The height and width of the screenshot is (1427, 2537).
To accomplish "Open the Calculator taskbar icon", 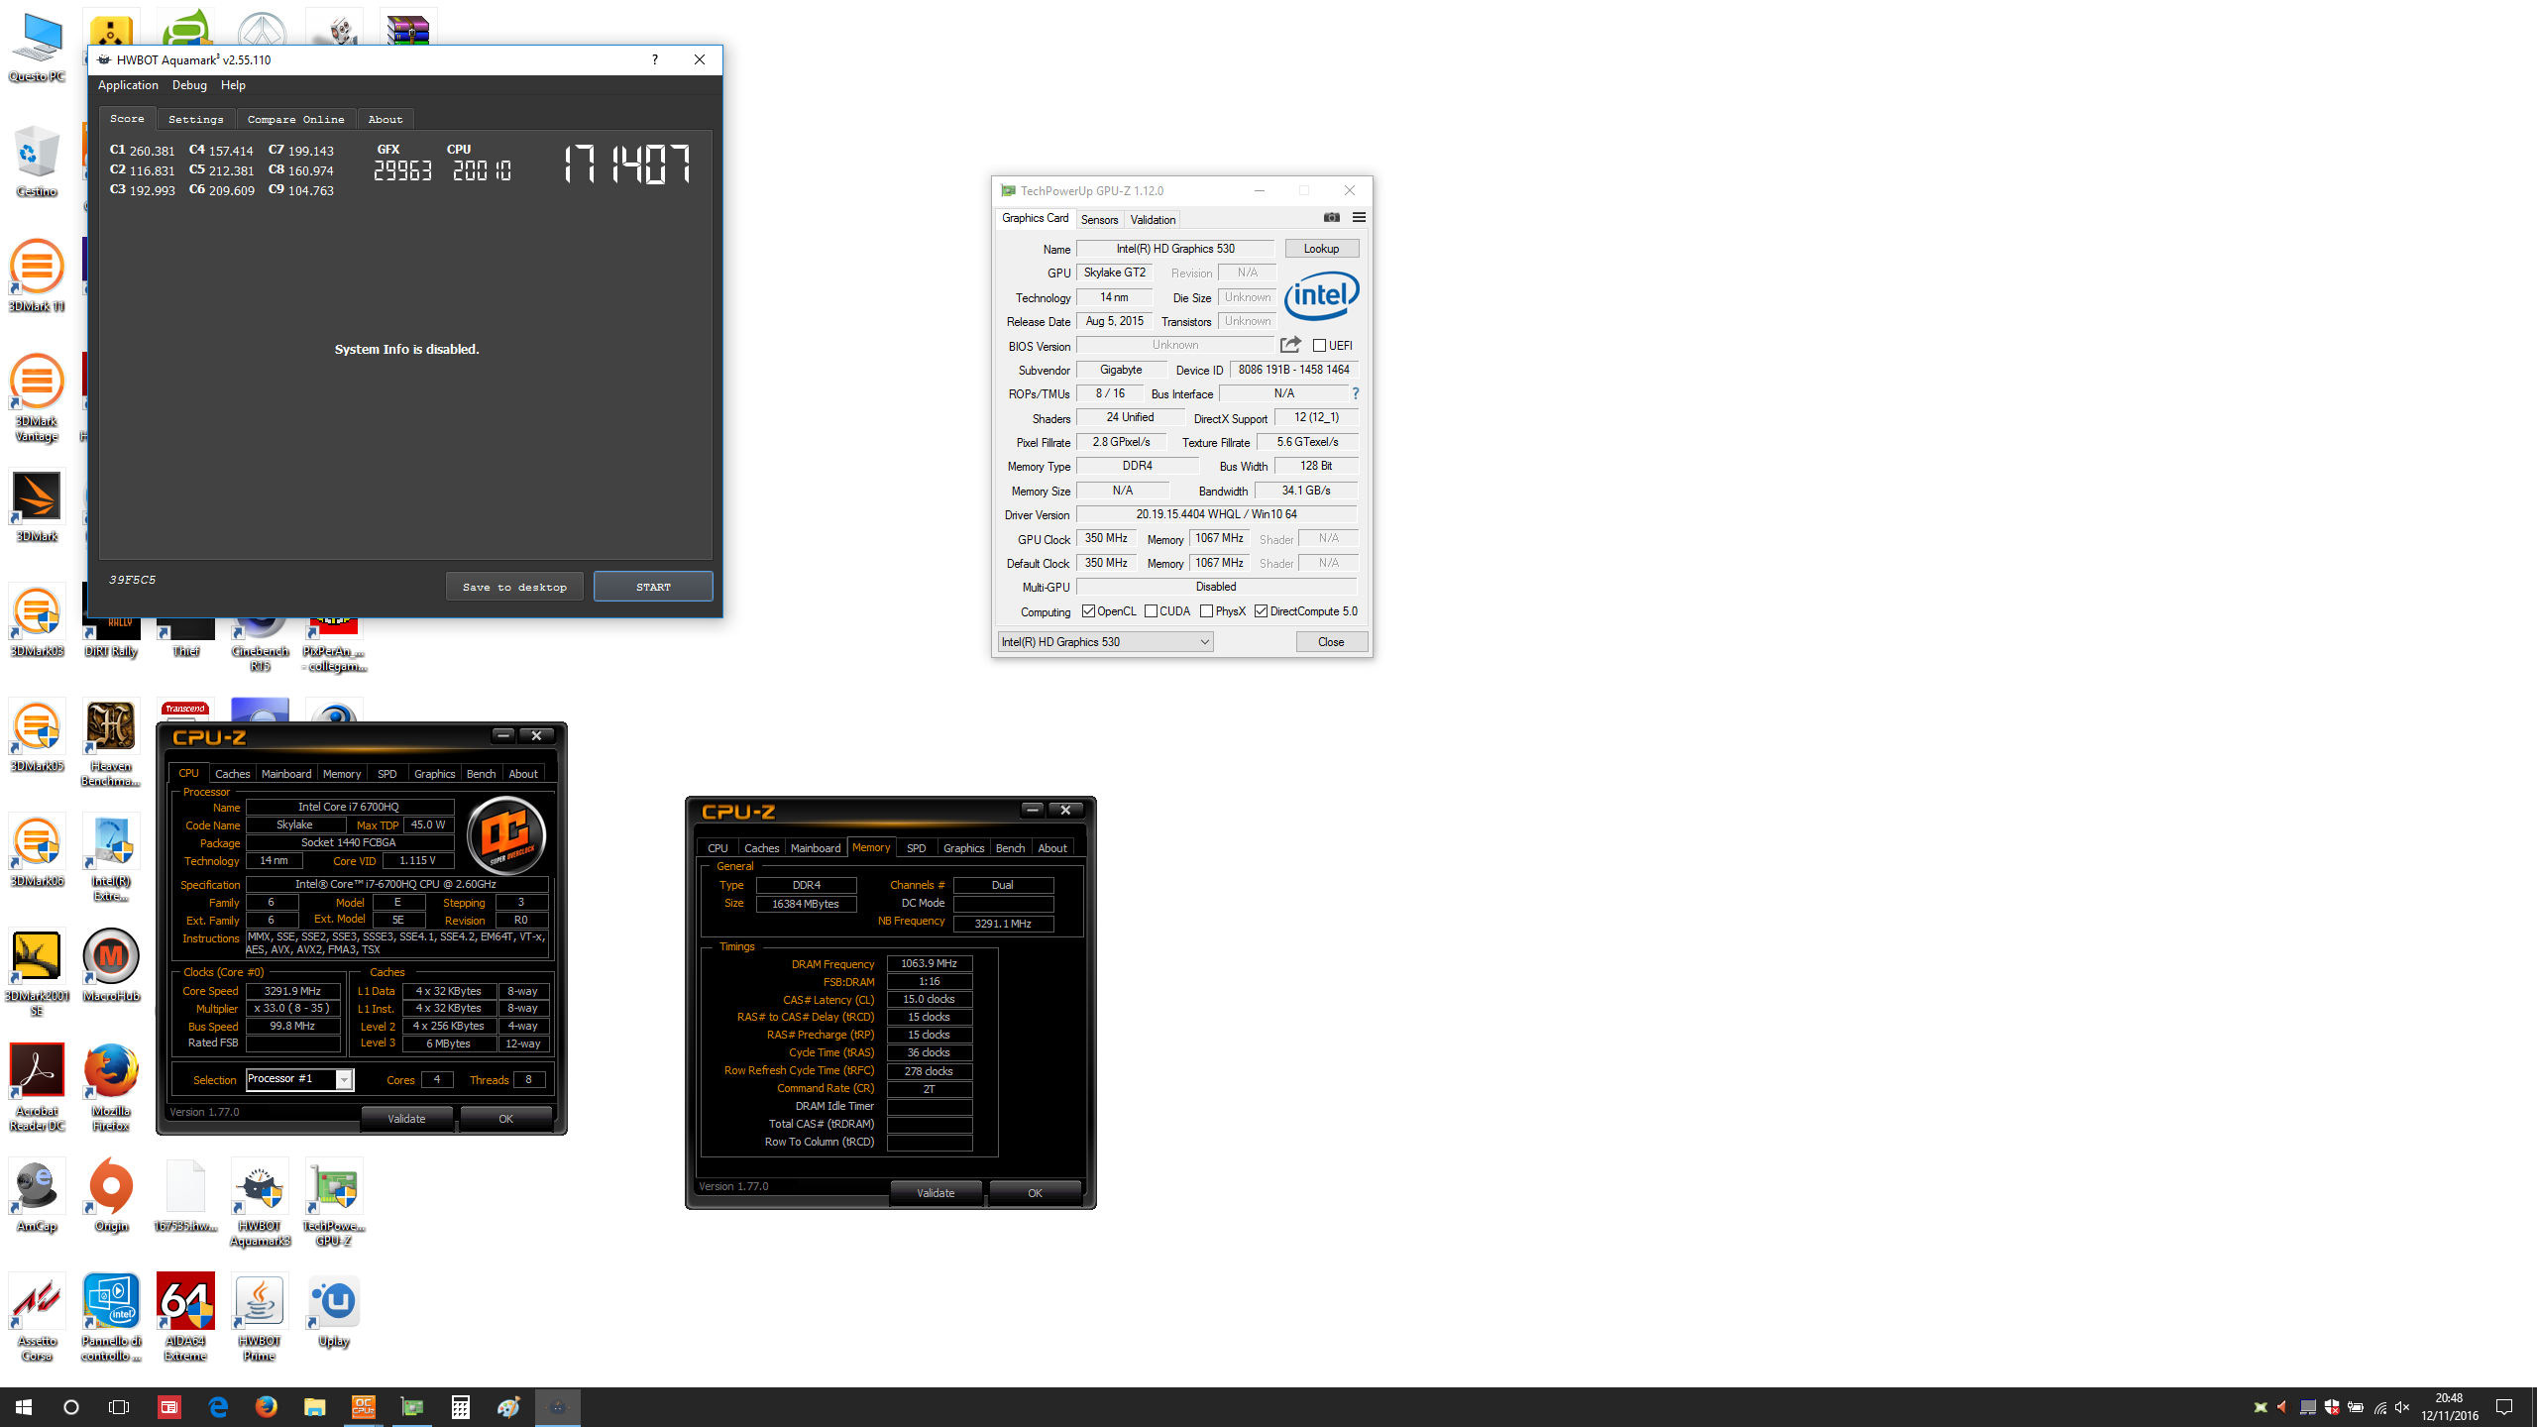I will pos(461,1407).
